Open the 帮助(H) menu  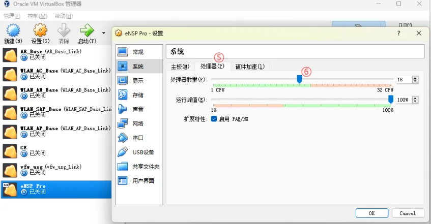click(64, 16)
